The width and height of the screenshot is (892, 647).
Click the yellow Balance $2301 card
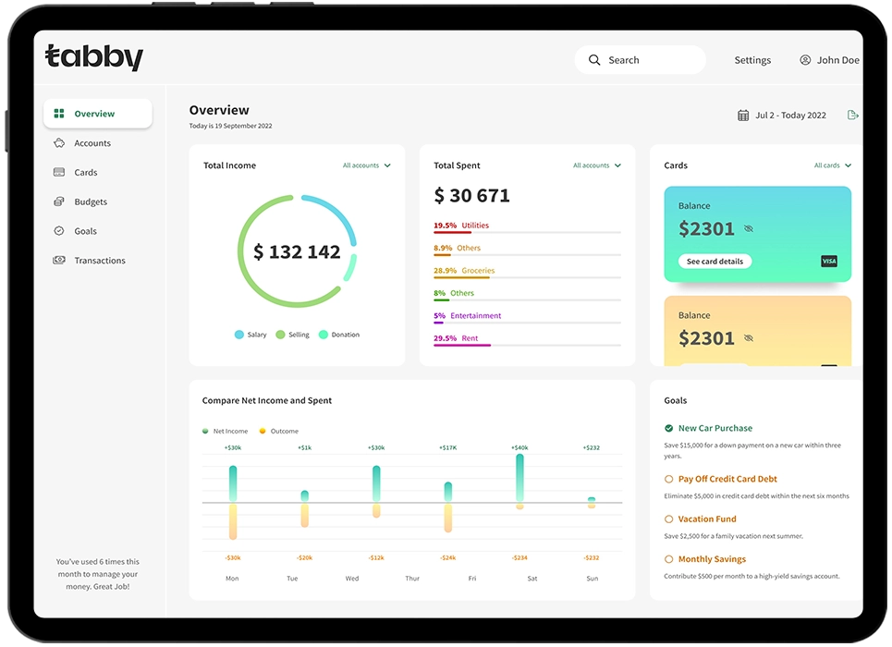pos(758,331)
